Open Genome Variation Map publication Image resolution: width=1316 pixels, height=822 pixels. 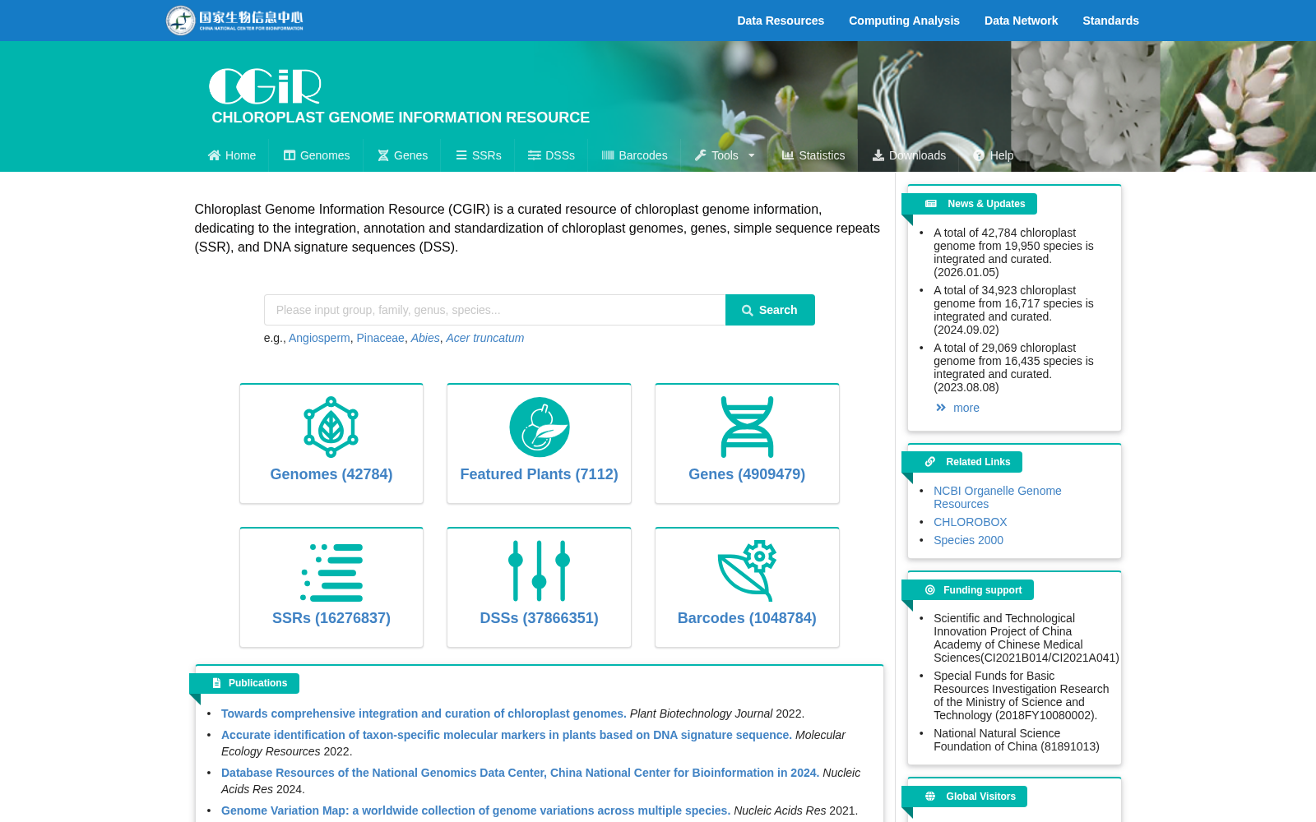pos(475,810)
